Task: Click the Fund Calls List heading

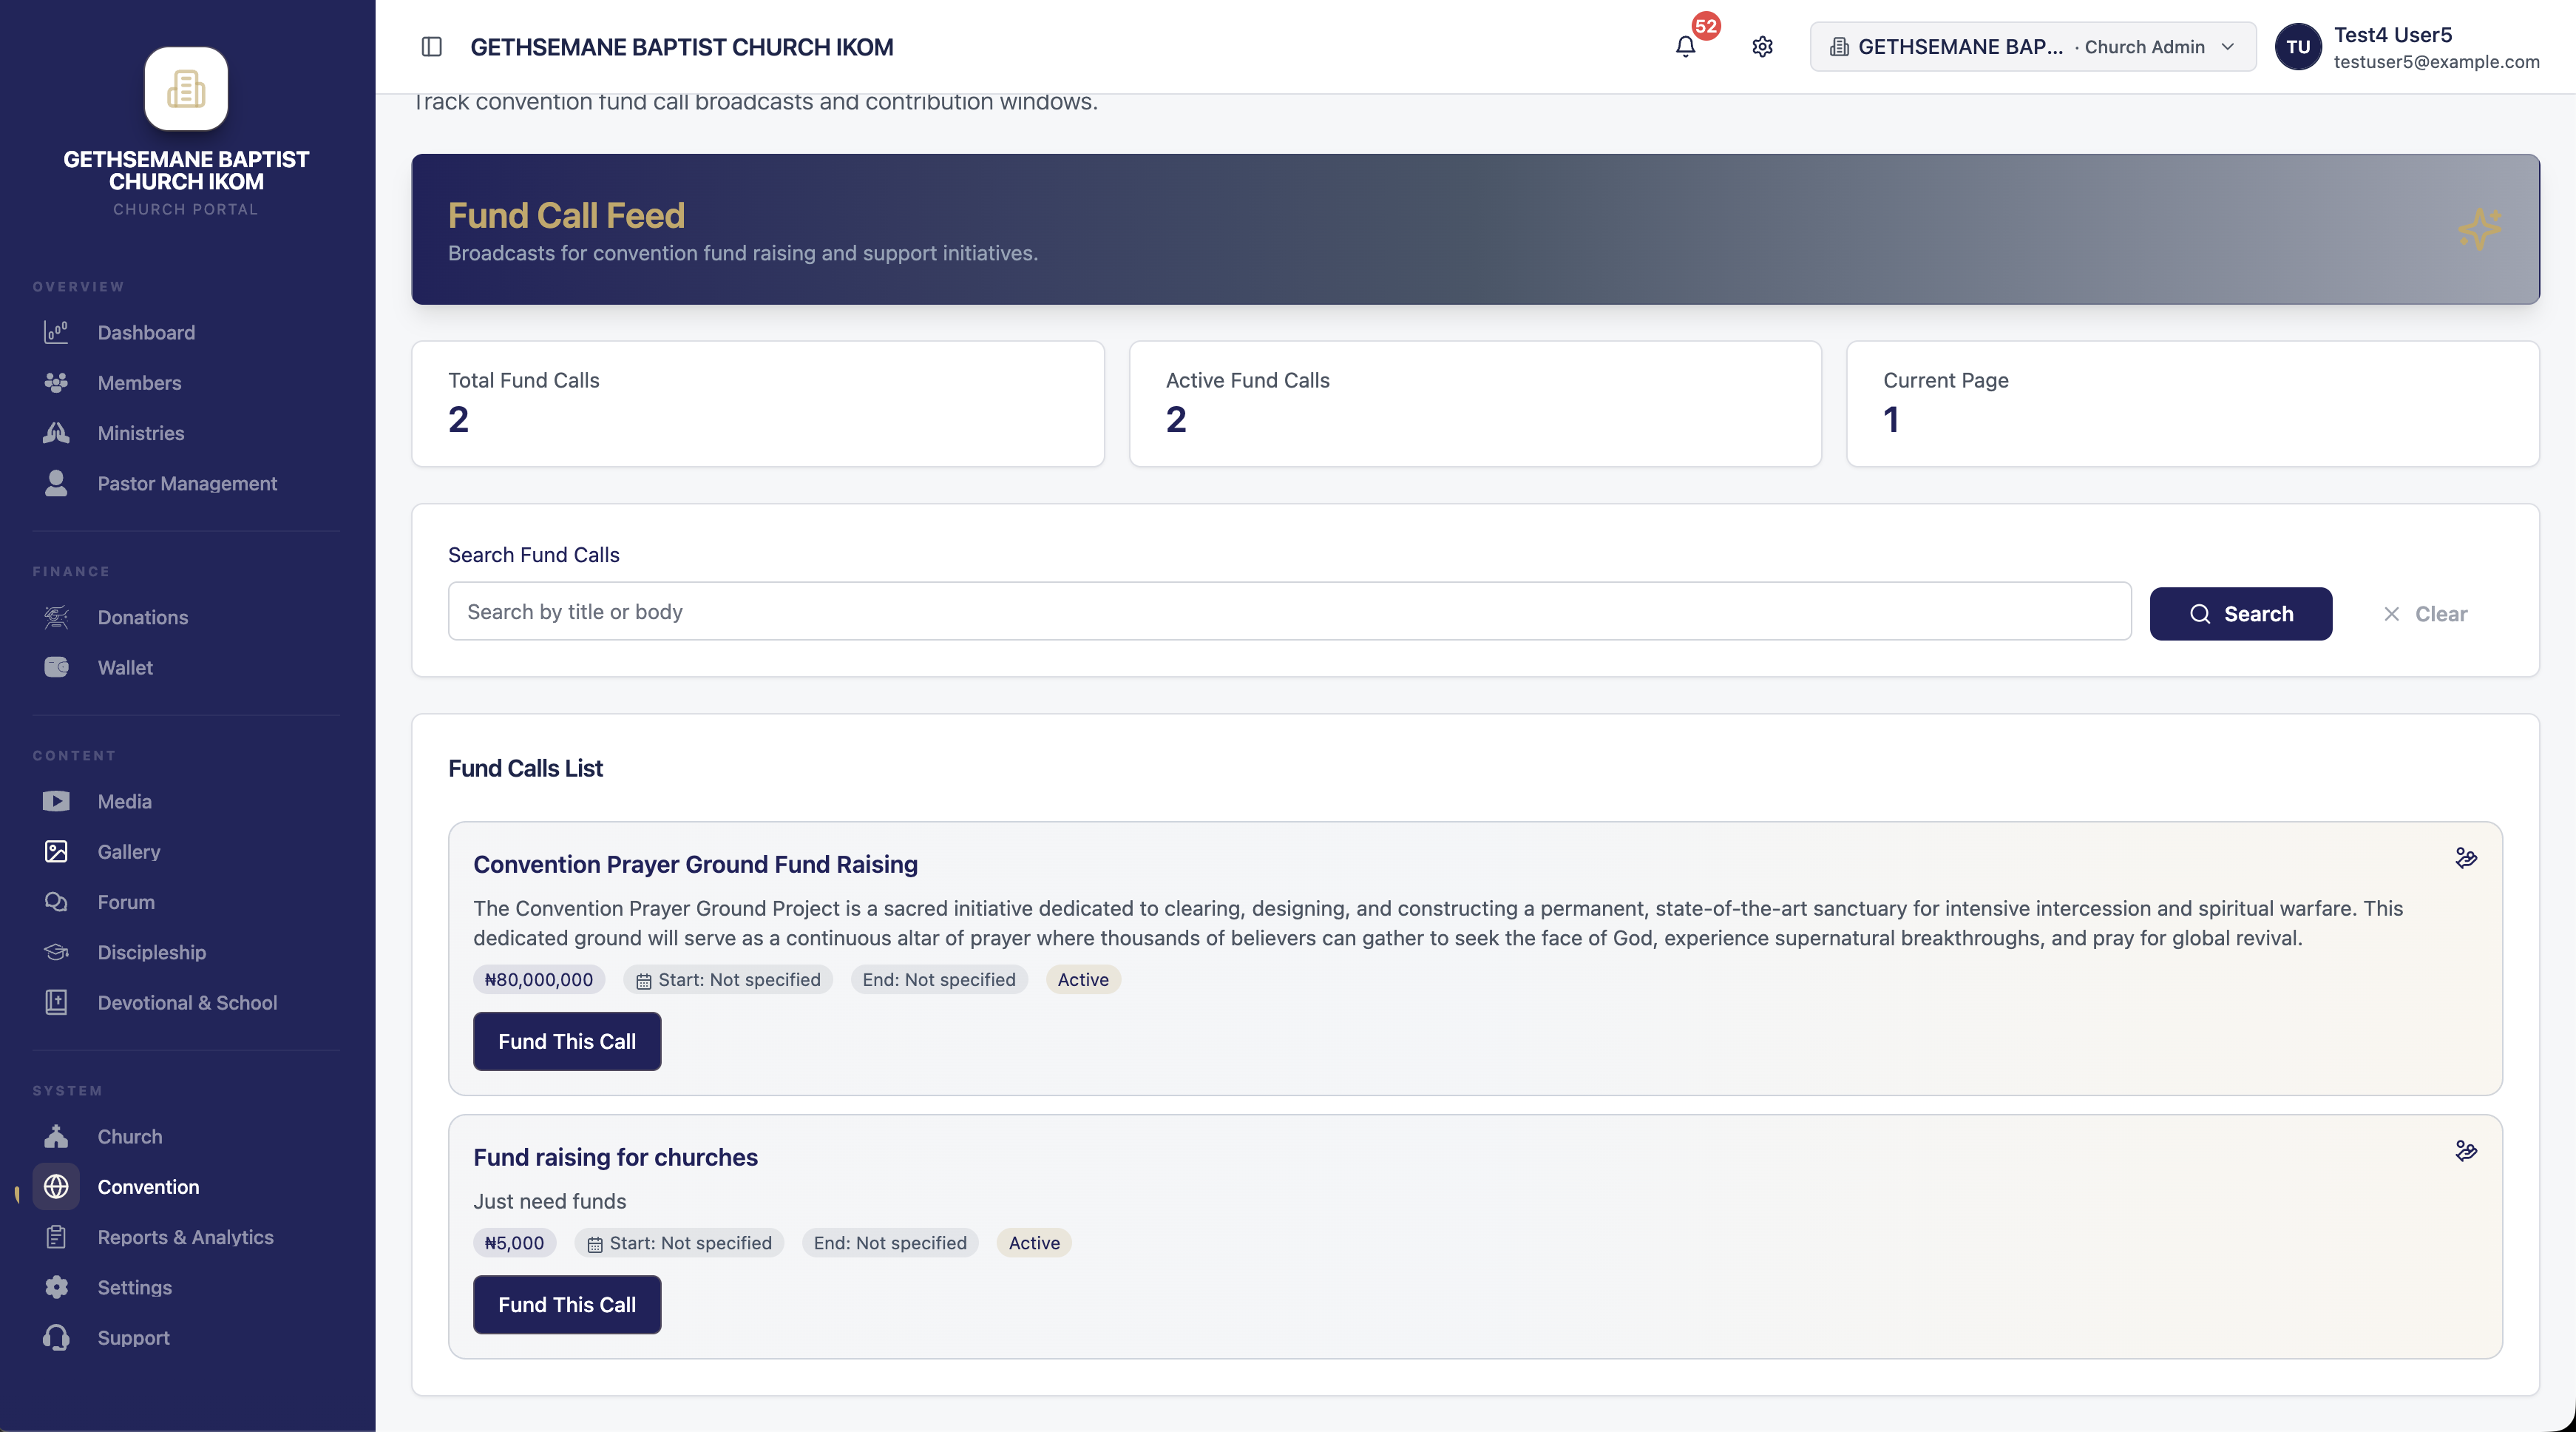Action: click(x=525, y=769)
